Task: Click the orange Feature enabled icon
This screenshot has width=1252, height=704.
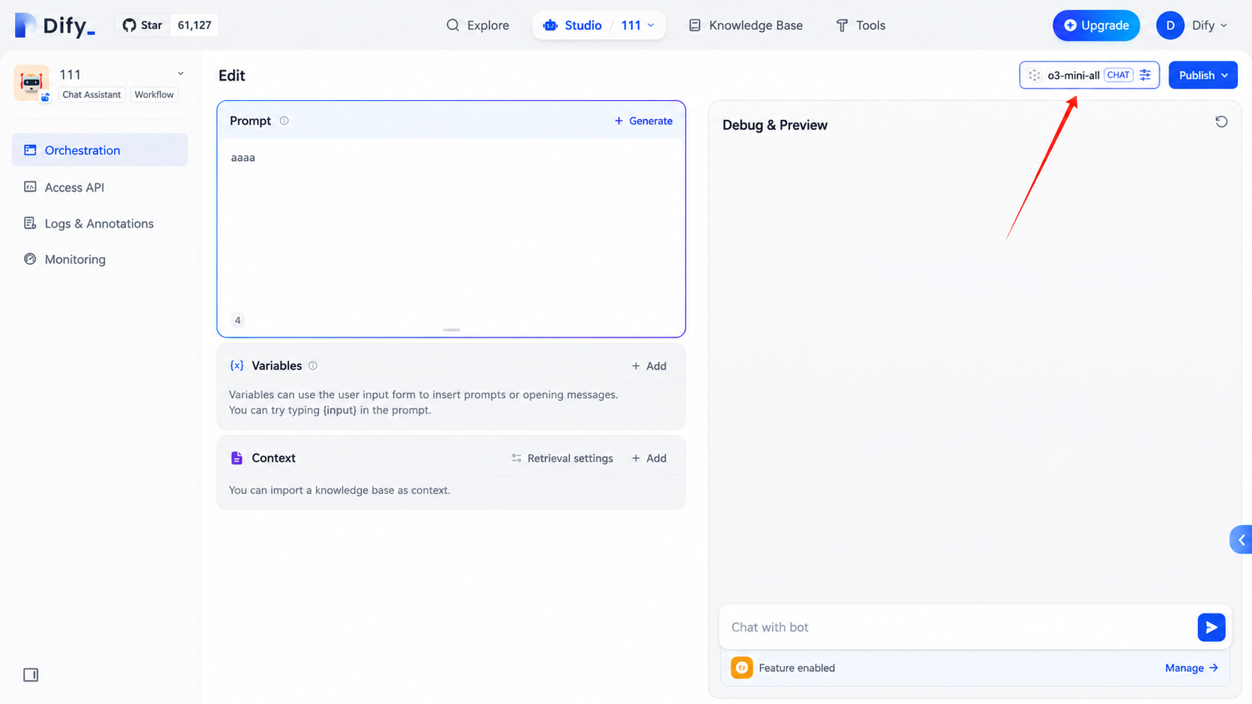Action: click(x=741, y=667)
